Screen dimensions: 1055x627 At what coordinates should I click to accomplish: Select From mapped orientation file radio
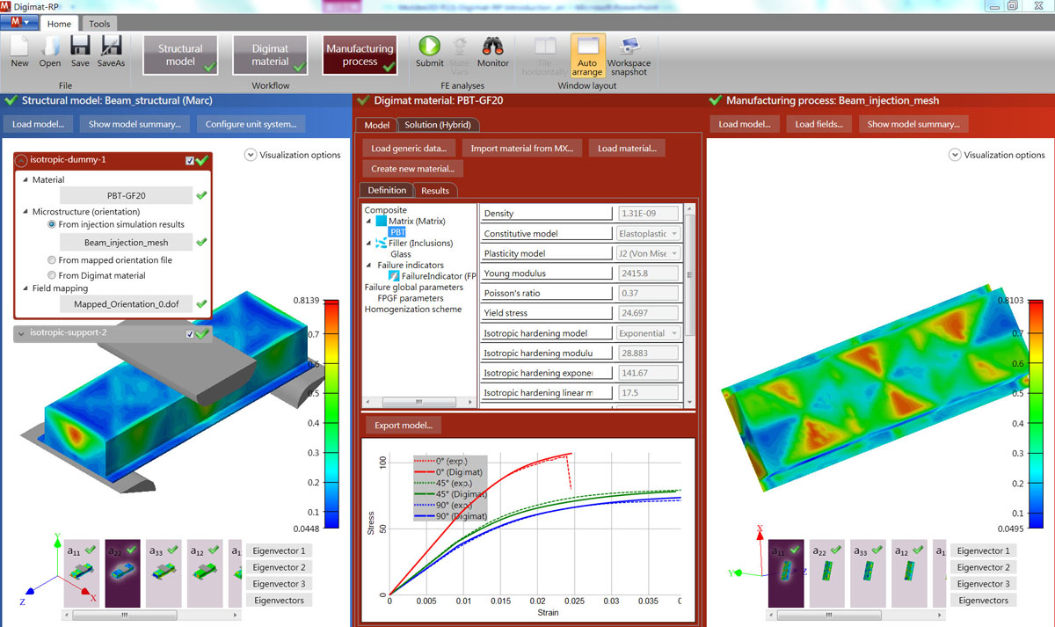(51, 260)
